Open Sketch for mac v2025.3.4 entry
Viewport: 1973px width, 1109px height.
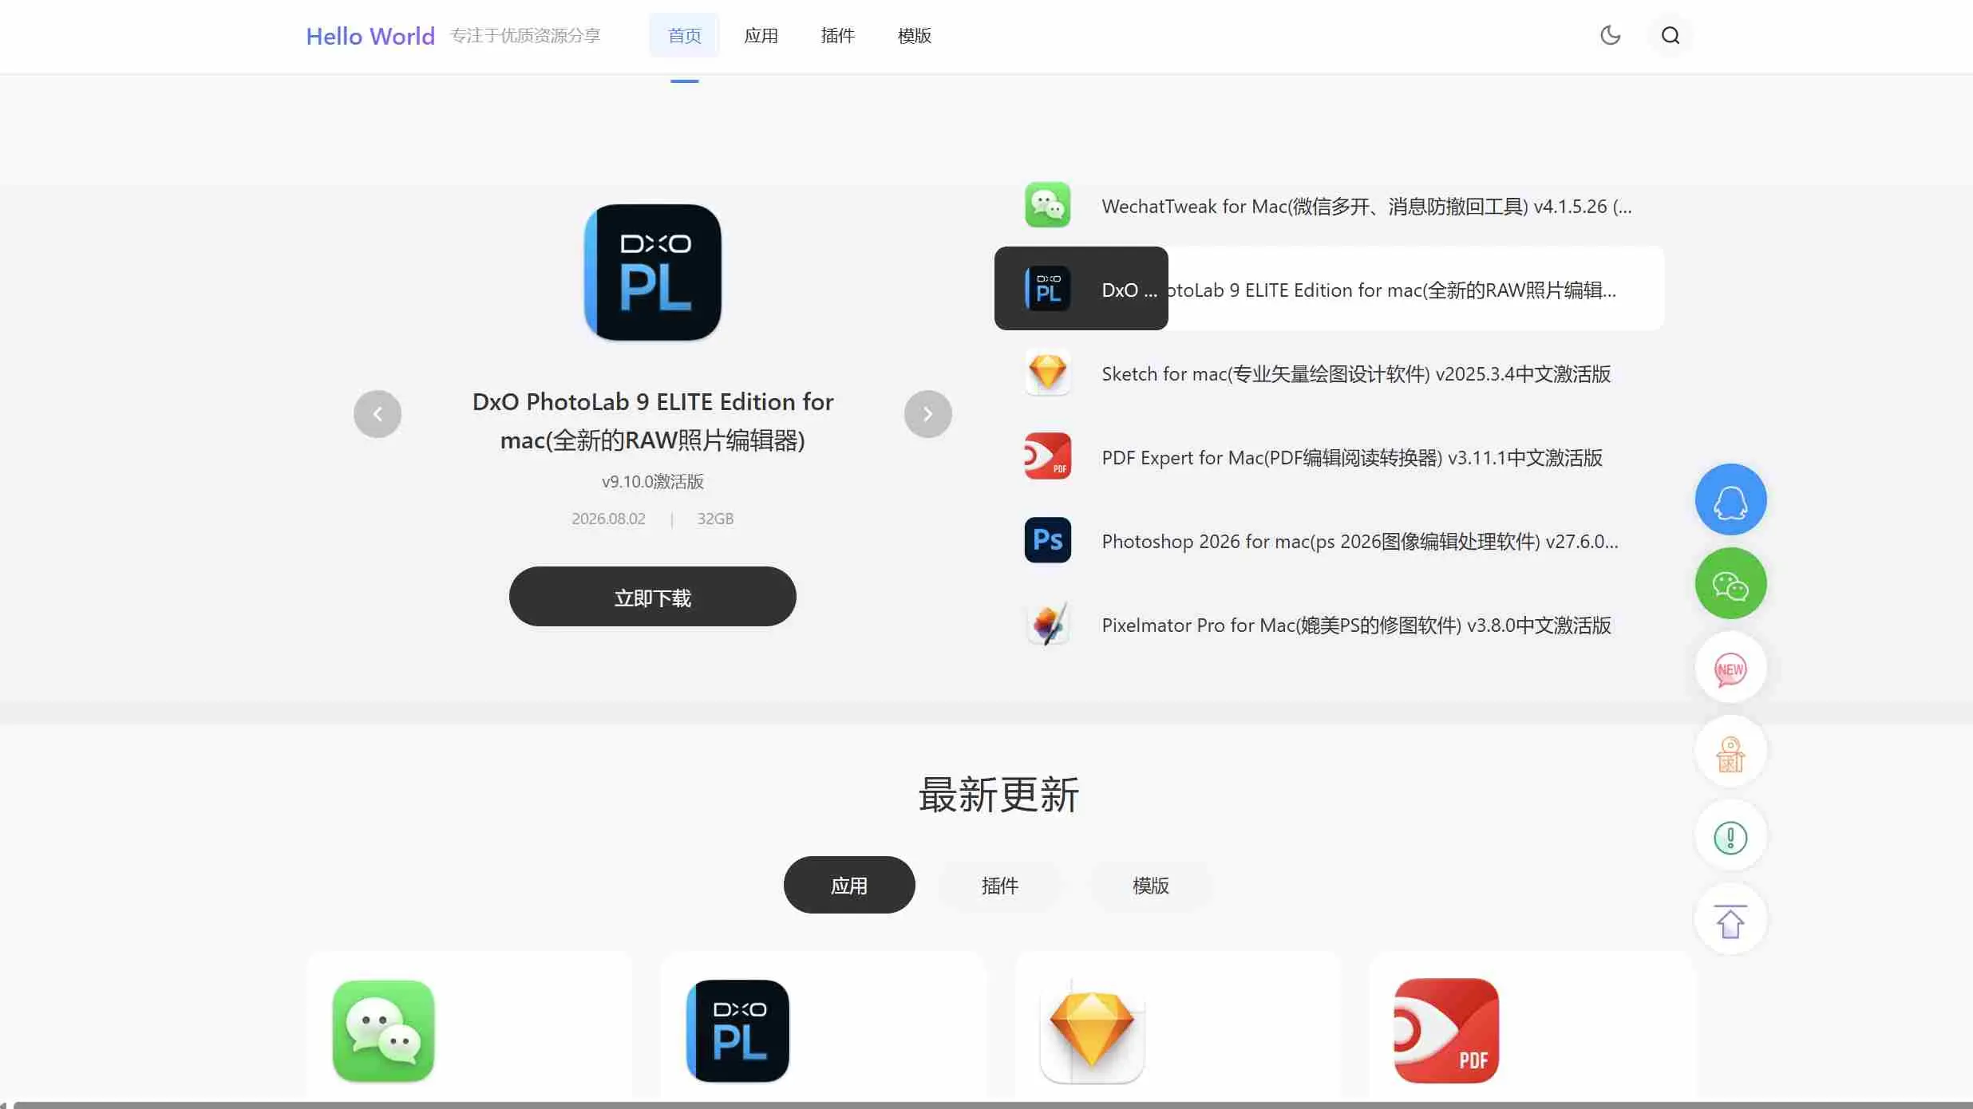tap(1330, 373)
